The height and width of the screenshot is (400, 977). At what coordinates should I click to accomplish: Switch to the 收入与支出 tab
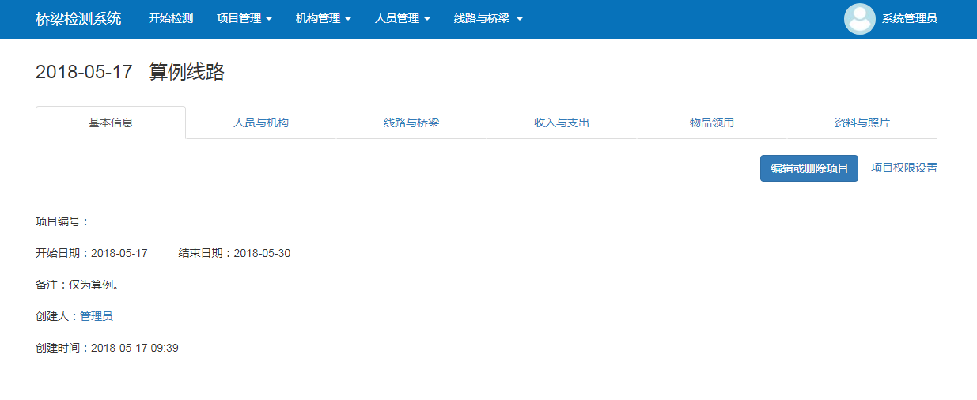pyautogui.click(x=562, y=123)
